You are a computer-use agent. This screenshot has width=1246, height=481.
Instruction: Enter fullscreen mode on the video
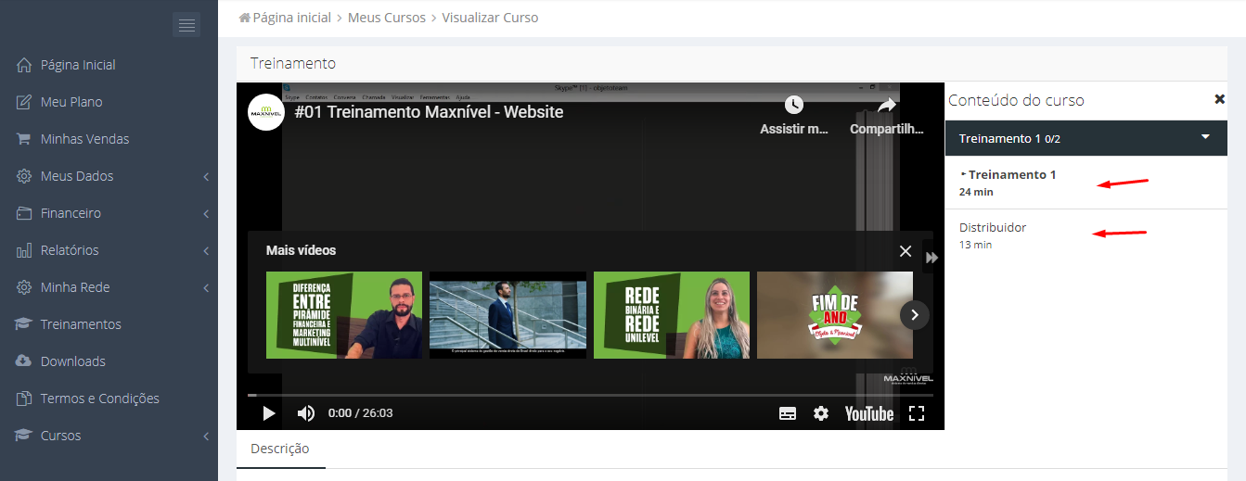917,413
